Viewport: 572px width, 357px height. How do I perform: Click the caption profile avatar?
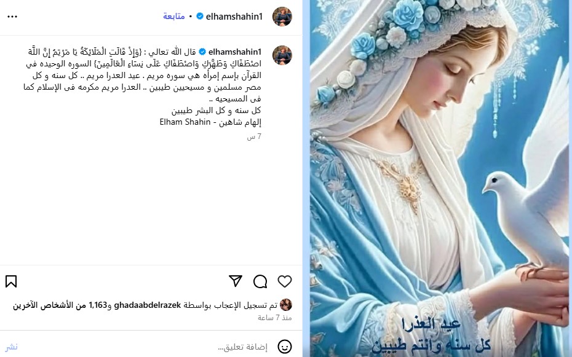tap(282, 55)
